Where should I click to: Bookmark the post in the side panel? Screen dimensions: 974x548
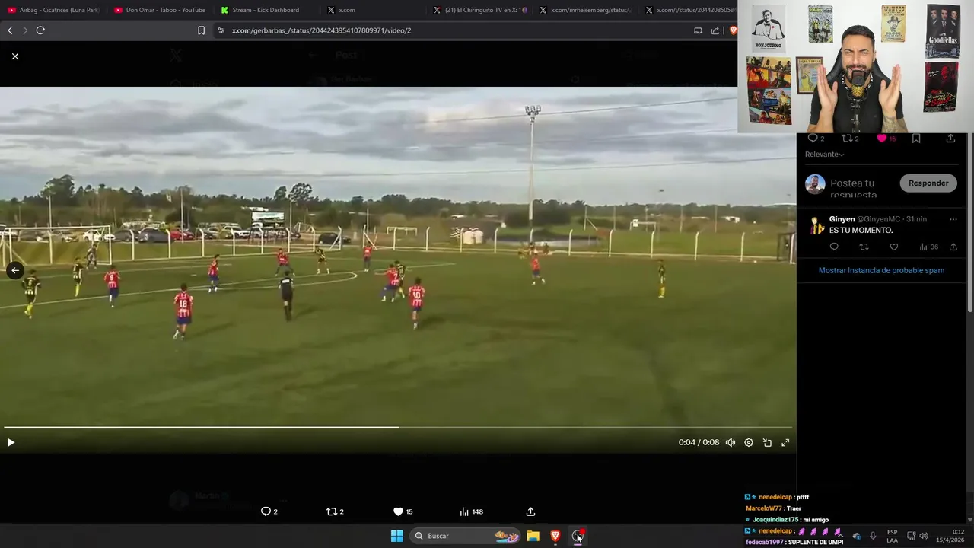pyautogui.click(x=916, y=139)
